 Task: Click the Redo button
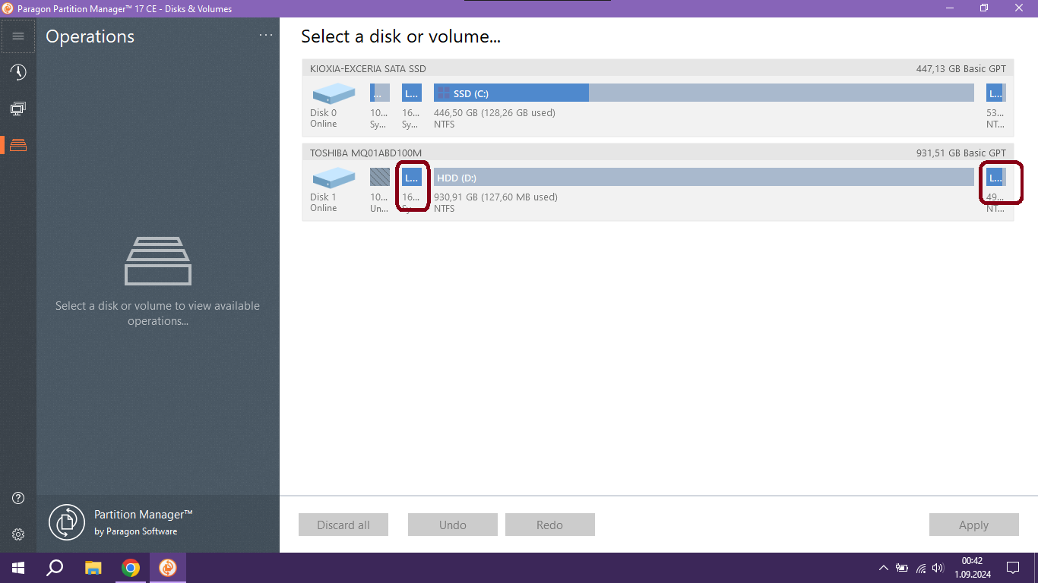coord(550,525)
